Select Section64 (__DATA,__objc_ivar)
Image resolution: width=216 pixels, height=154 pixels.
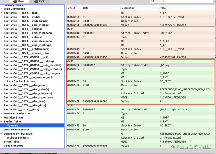coord(25,101)
